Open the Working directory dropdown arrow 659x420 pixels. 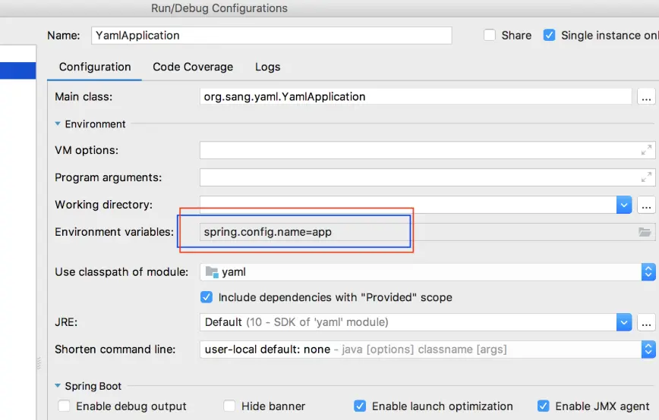(x=624, y=205)
